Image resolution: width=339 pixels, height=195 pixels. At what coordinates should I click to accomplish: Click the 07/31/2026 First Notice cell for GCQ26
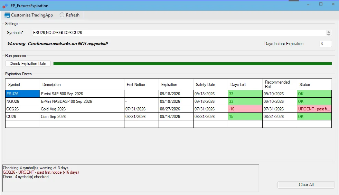point(141,109)
